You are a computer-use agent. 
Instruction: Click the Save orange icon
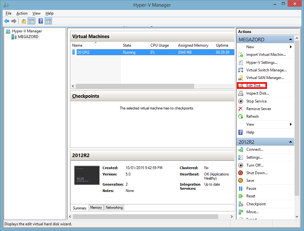(241, 181)
